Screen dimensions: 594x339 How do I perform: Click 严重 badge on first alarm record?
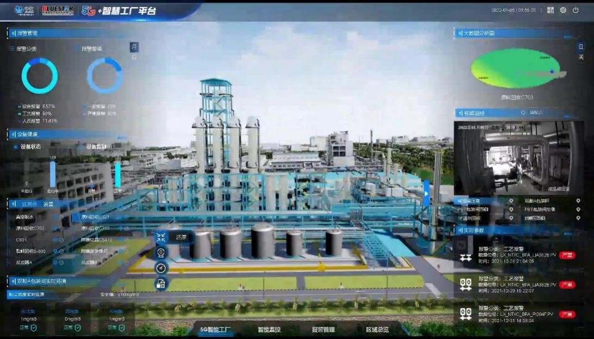tap(567, 255)
